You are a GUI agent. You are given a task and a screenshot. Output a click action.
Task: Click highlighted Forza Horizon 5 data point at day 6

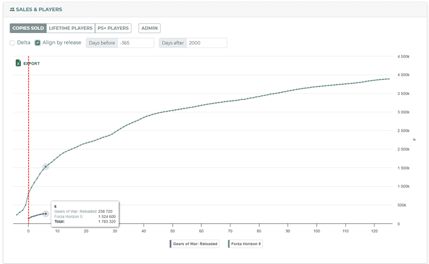[x=46, y=166]
